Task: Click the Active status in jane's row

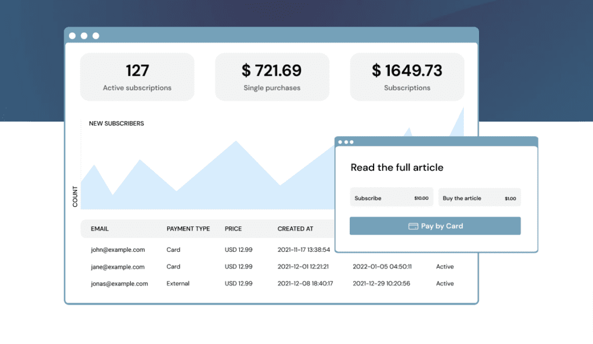Action: coord(445,267)
